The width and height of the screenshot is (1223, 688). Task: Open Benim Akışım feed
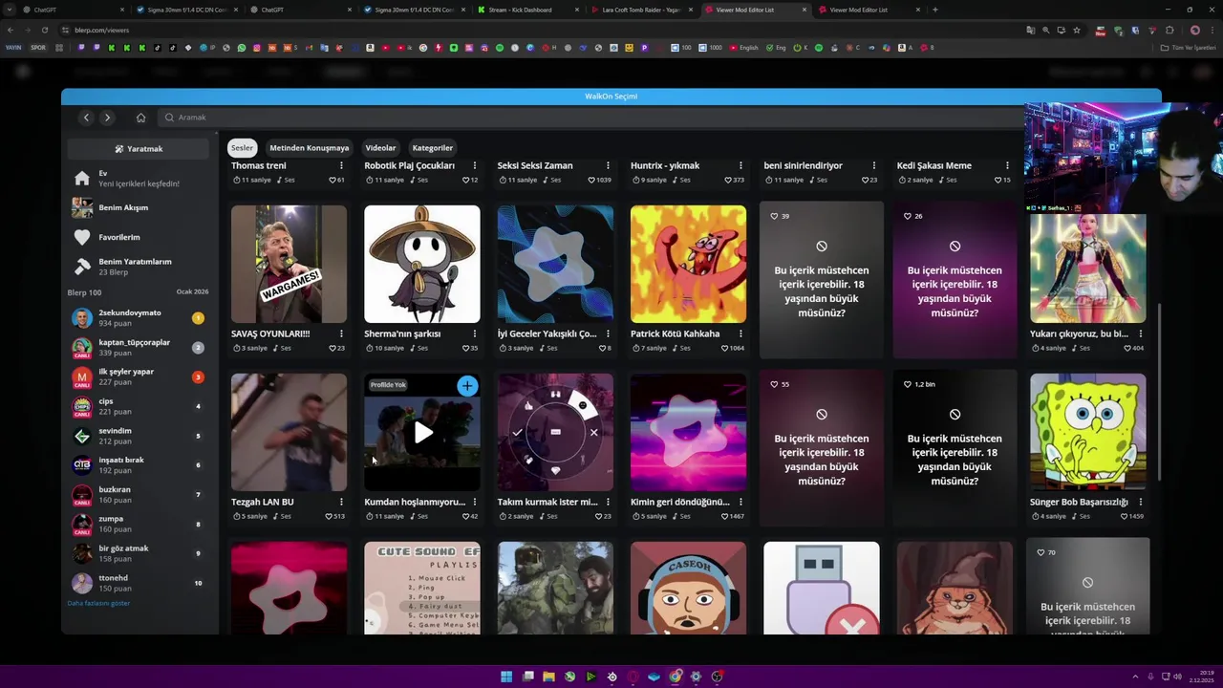(x=139, y=207)
